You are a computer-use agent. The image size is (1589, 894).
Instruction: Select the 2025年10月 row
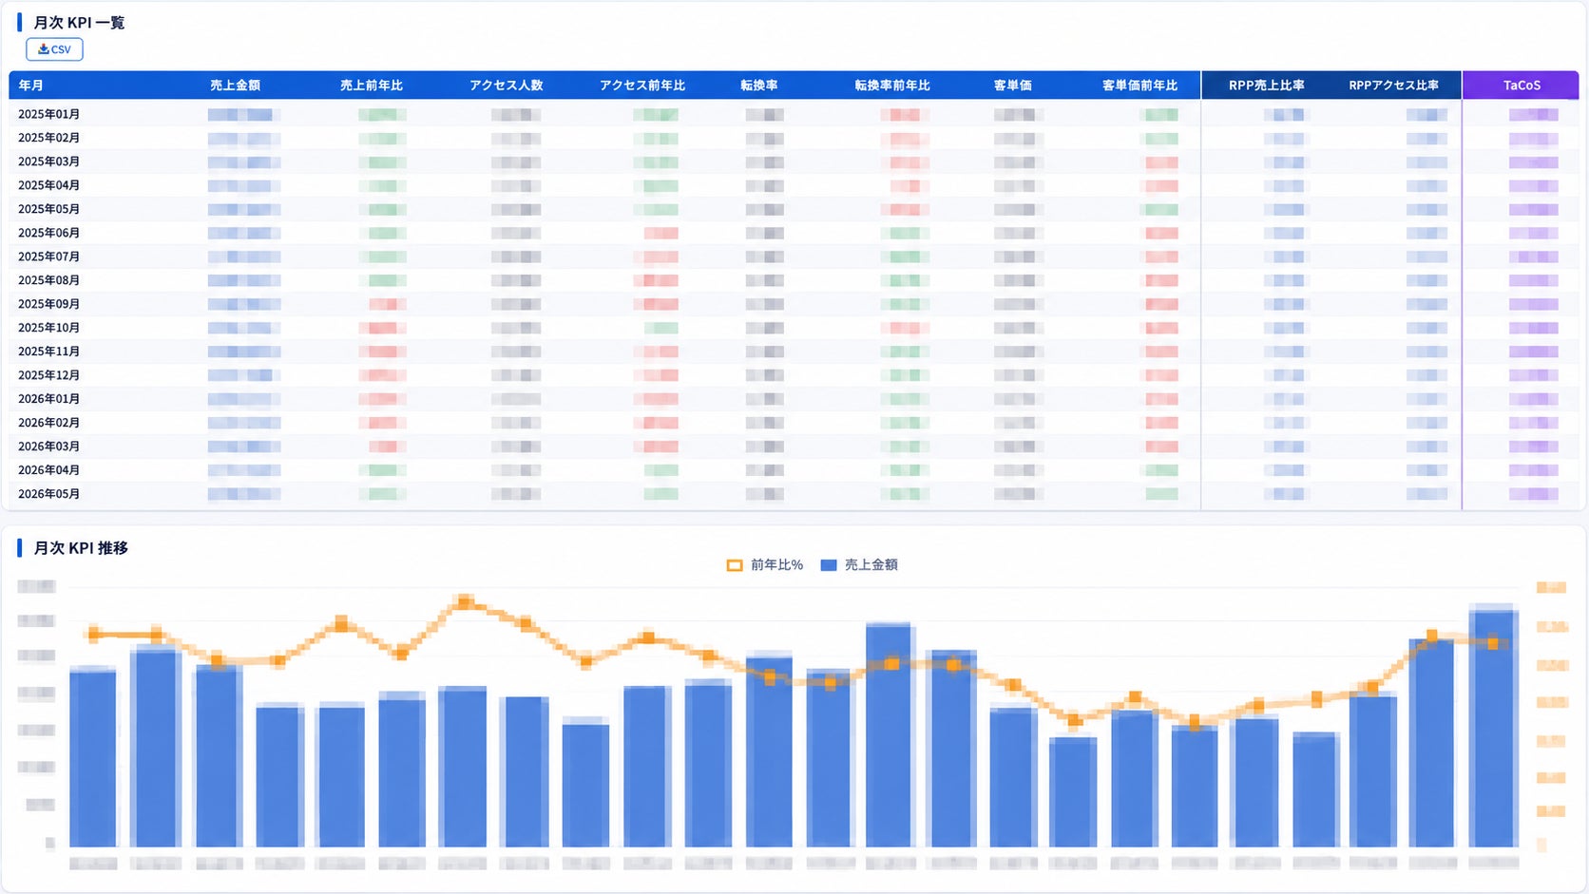pyautogui.click(x=794, y=328)
